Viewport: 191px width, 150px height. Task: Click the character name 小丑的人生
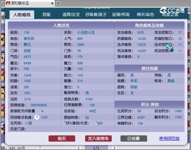86,32
